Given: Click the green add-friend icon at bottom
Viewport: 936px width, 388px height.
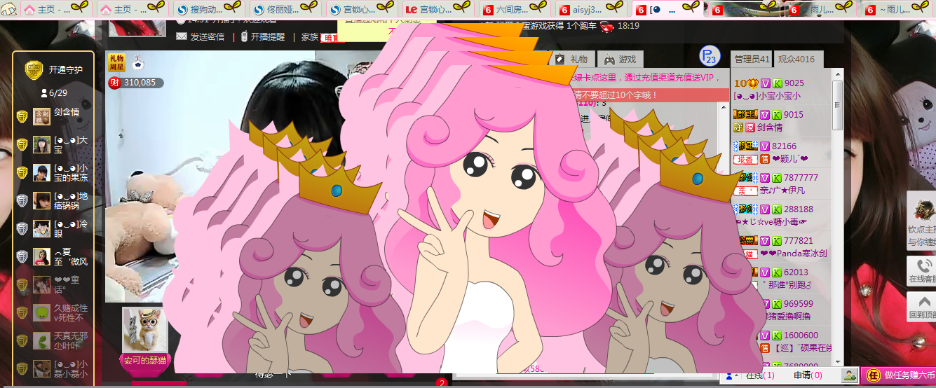Looking at the screenshot, I should click(x=850, y=376).
